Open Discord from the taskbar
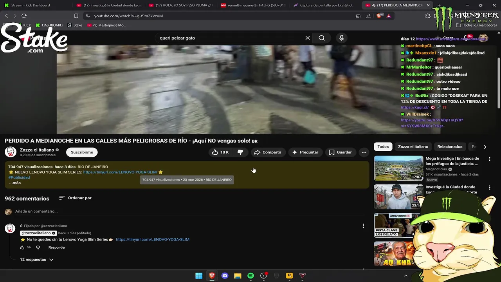 pos(225,276)
